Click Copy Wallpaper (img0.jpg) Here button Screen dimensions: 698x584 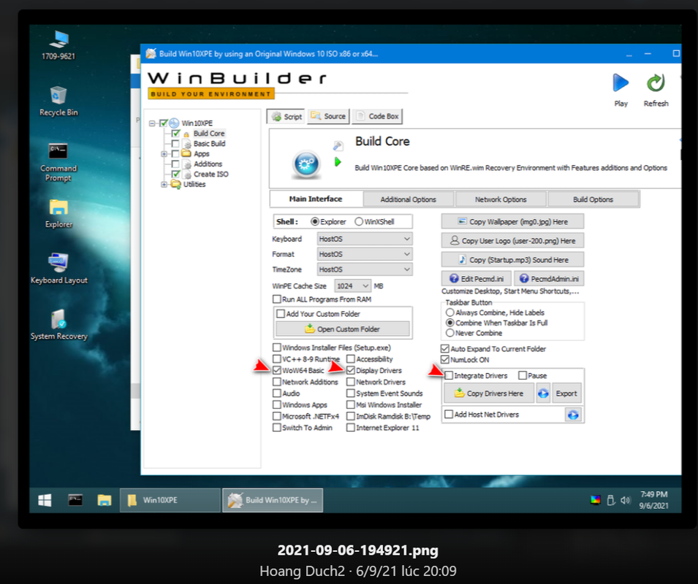click(512, 221)
